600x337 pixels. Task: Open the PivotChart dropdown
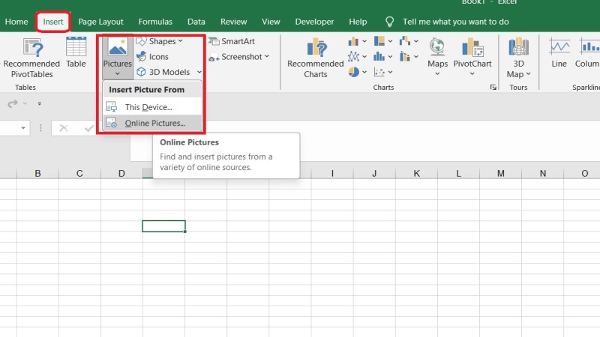pyautogui.click(x=472, y=57)
